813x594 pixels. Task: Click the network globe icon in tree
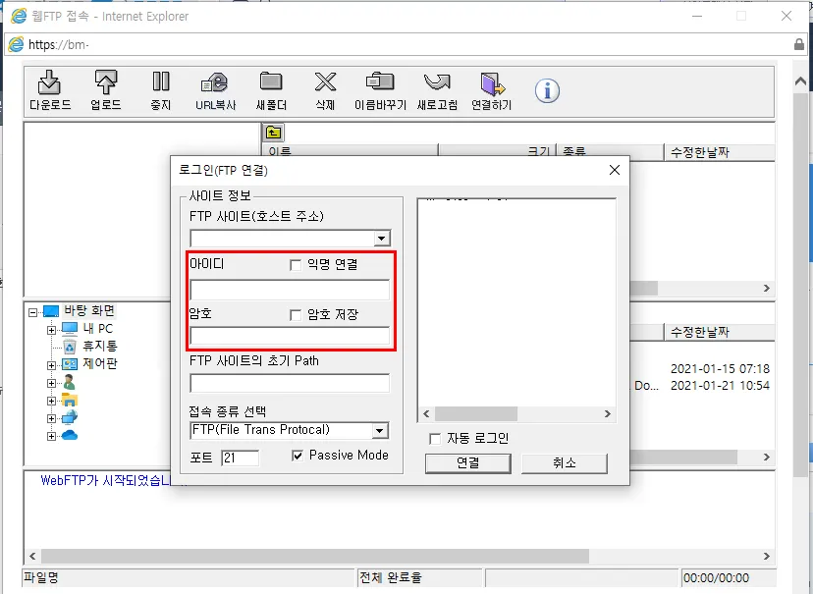(x=70, y=418)
